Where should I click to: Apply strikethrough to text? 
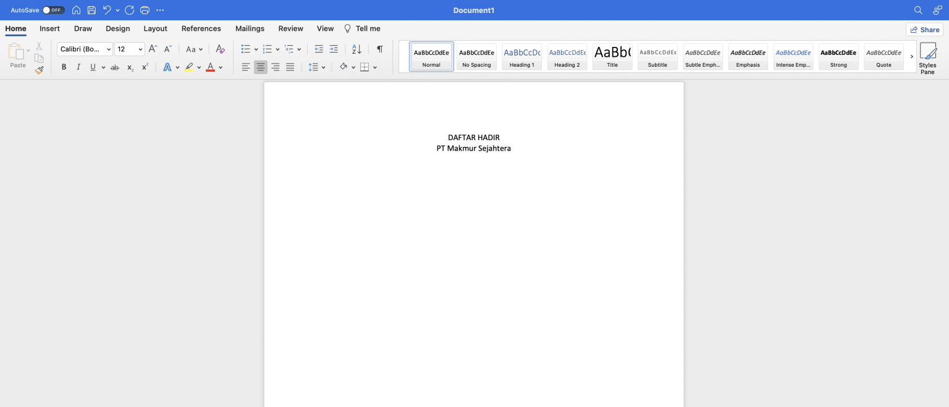pos(115,67)
